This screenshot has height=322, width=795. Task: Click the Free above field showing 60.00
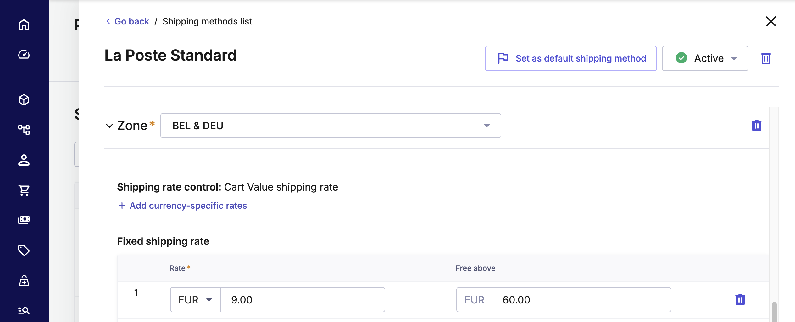(x=581, y=300)
